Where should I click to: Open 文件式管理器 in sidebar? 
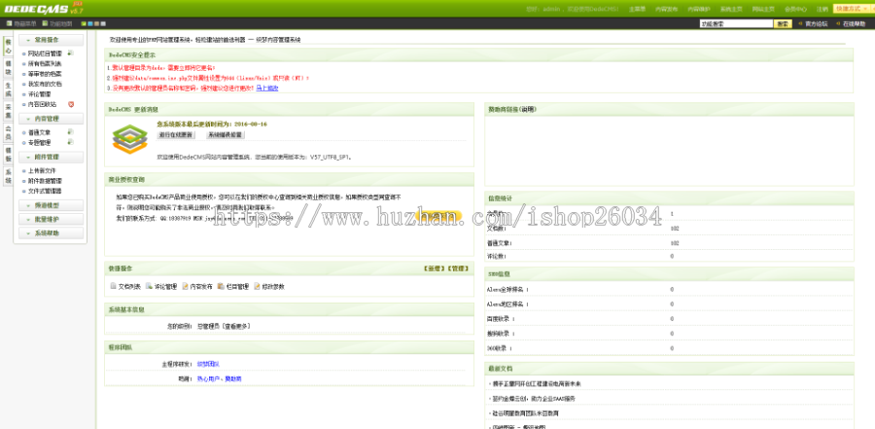point(45,191)
